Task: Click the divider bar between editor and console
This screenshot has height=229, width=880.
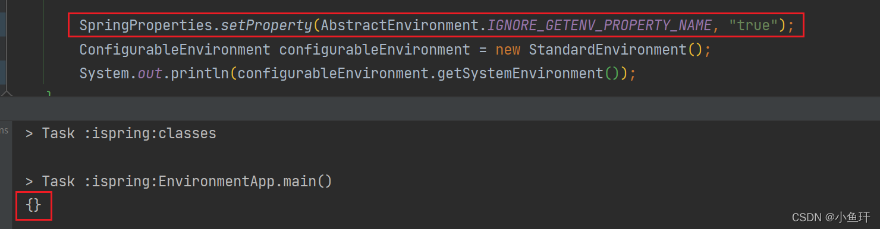Action: (440, 110)
